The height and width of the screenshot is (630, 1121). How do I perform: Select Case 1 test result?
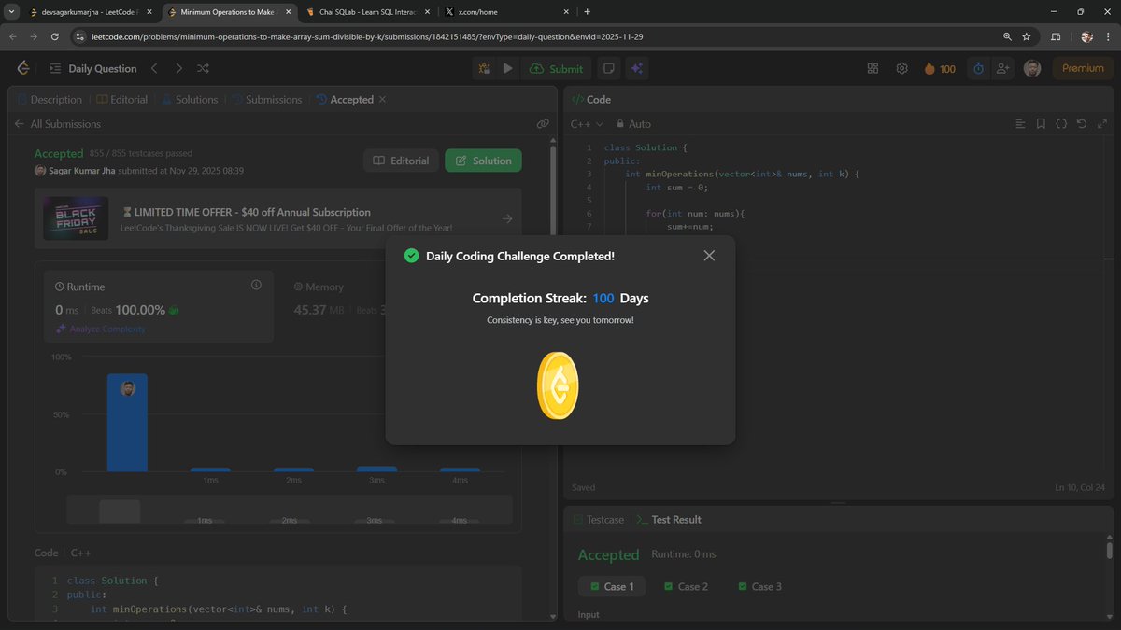[612, 586]
